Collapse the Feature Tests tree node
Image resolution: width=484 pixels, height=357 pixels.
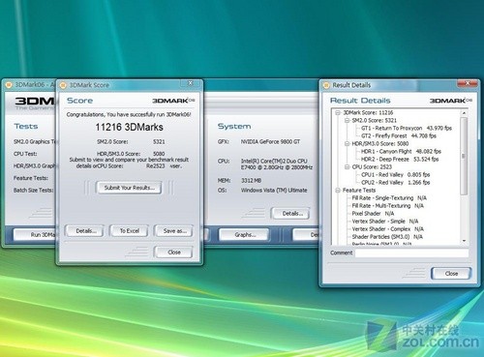[338, 191]
